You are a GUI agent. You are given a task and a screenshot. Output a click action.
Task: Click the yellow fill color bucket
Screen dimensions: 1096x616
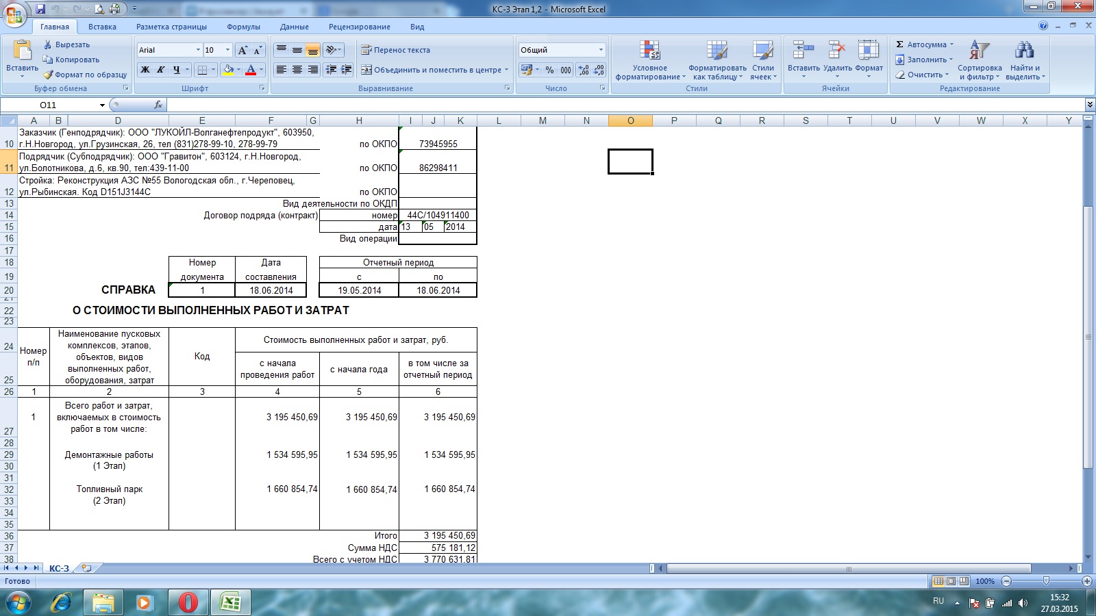pyautogui.click(x=228, y=70)
